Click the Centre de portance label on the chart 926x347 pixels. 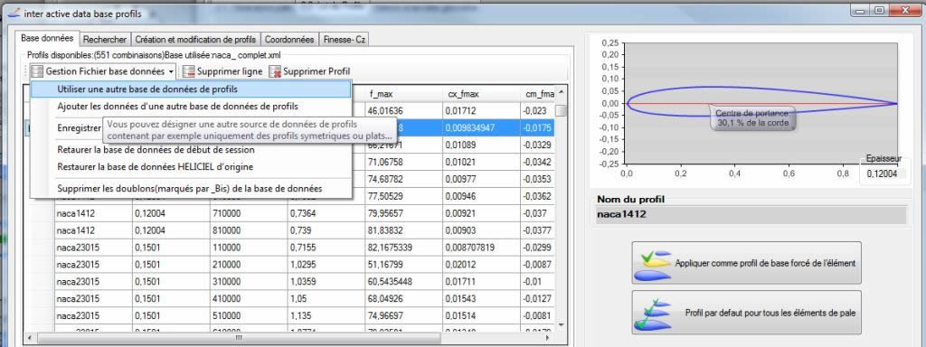click(x=752, y=118)
